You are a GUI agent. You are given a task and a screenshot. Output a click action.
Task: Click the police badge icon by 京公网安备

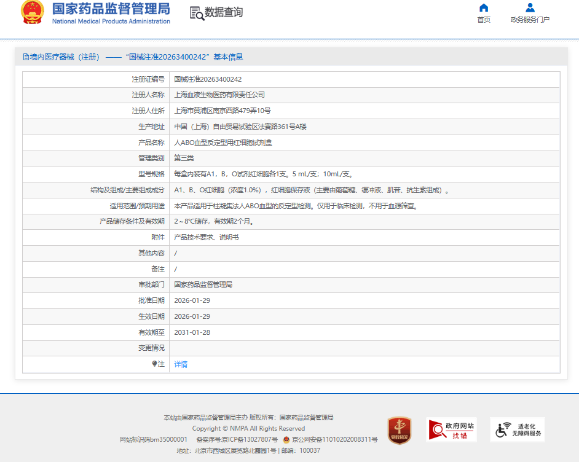tap(286, 440)
